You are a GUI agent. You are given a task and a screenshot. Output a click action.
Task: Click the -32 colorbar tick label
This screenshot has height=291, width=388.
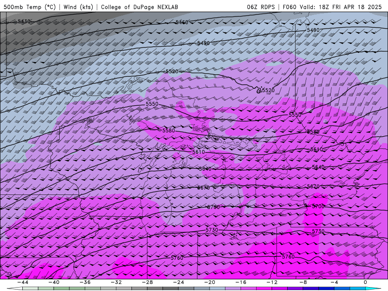(x=116, y=282)
